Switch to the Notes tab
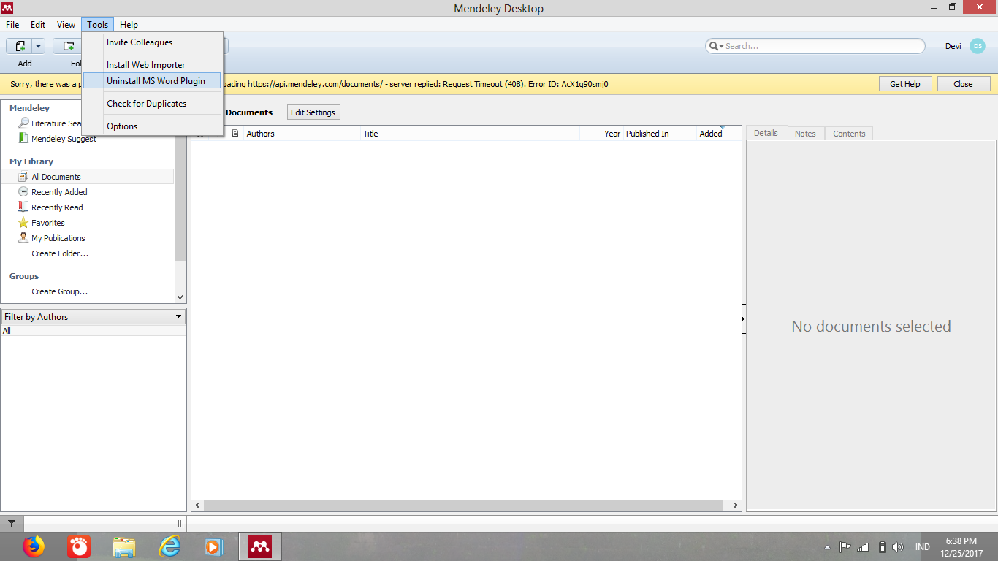 pyautogui.click(x=805, y=134)
